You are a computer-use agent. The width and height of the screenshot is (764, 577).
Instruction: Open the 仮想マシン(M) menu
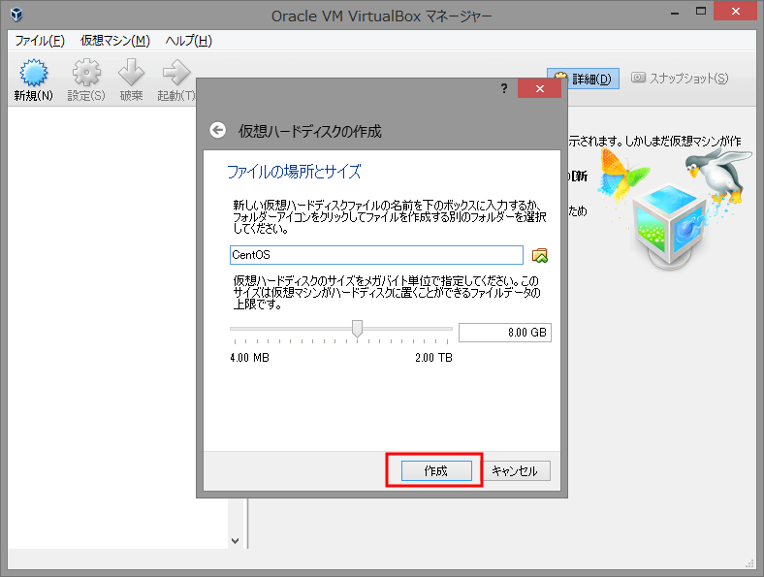pos(115,41)
